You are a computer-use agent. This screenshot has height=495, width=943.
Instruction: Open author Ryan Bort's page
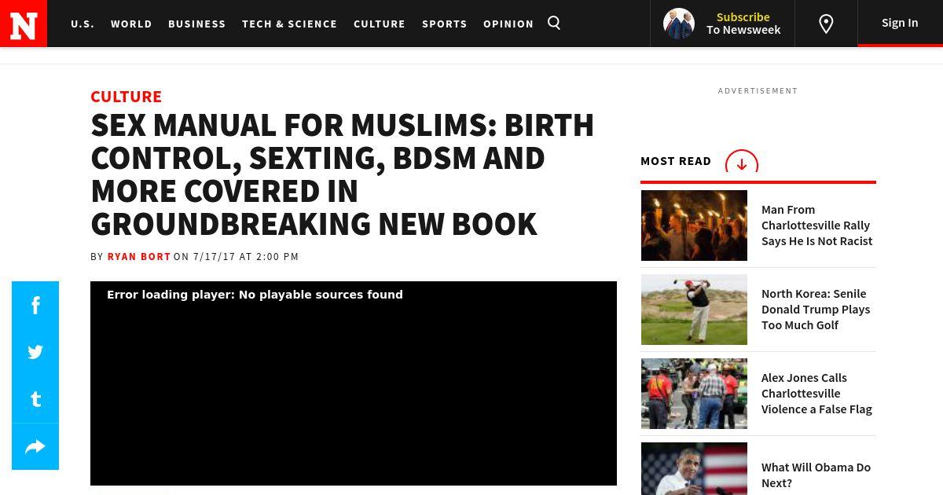pos(139,257)
